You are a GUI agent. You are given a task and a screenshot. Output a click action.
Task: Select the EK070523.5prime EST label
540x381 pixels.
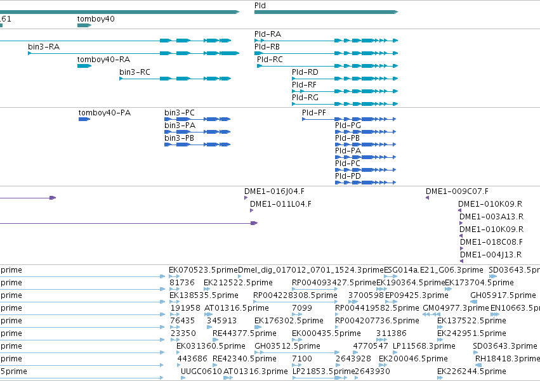click(x=203, y=270)
